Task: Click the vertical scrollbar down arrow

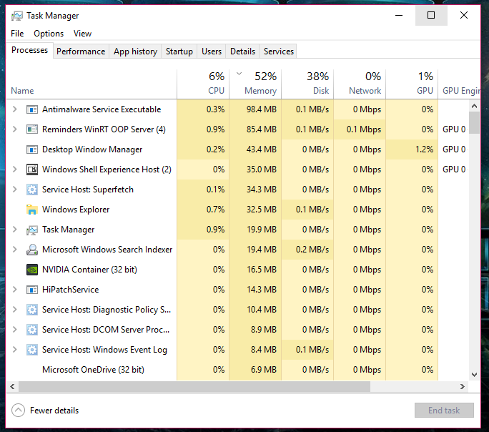Action: 474,374
